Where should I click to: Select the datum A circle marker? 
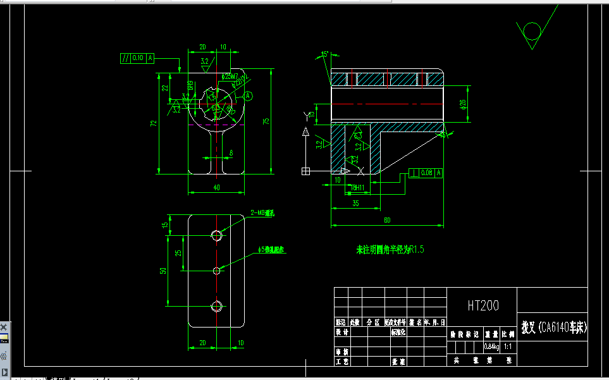coord(248,96)
